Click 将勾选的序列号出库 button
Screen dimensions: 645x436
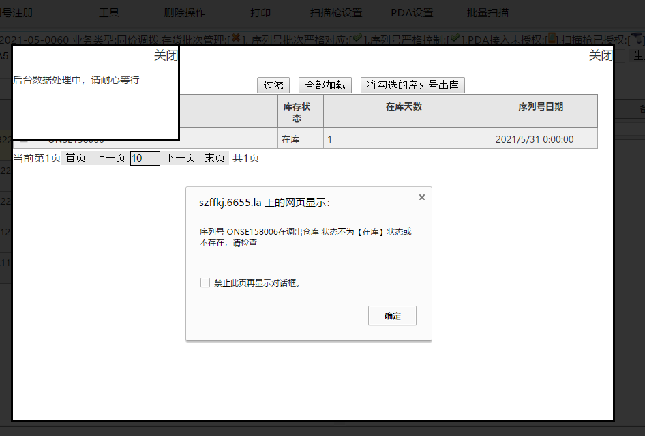pos(412,85)
